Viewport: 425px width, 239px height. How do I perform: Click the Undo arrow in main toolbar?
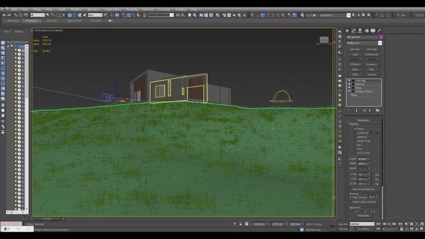pyautogui.click(x=4, y=15)
